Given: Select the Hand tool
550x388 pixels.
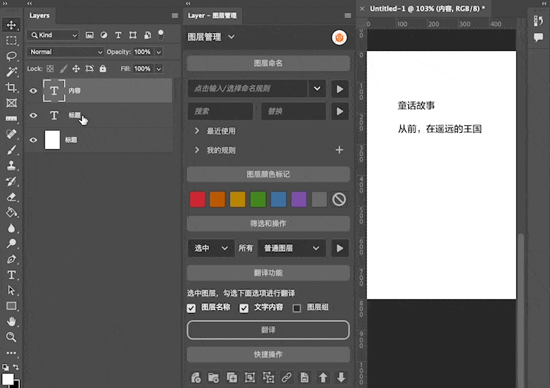Looking at the screenshot, I should (11, 321).
